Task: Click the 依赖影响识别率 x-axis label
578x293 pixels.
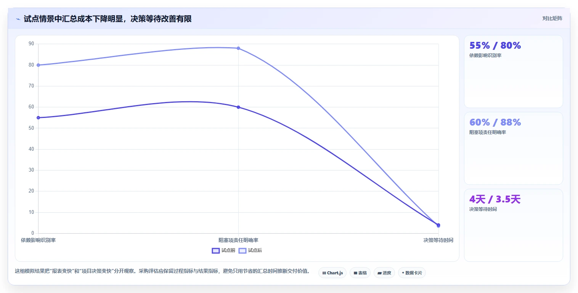Action: tap(38, 240)
